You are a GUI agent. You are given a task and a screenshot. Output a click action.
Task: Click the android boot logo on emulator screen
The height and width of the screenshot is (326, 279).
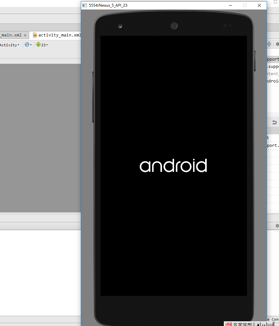click(173, 166)
